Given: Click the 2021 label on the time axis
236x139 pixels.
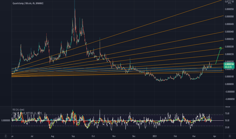Looking at the screenshot, I should tap(154, 136).
